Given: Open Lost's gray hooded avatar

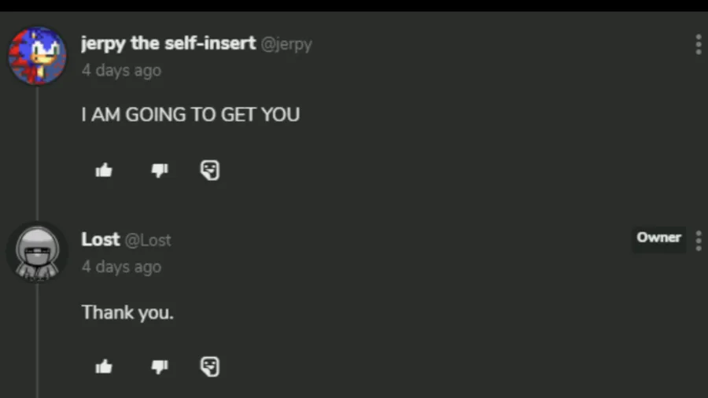Looking at the screenshot, I should [x=37, y=252].
